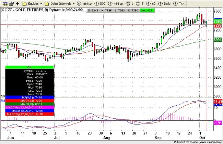Click the Oct month label on time axis

pyautogui.click(x=202, y=138)
